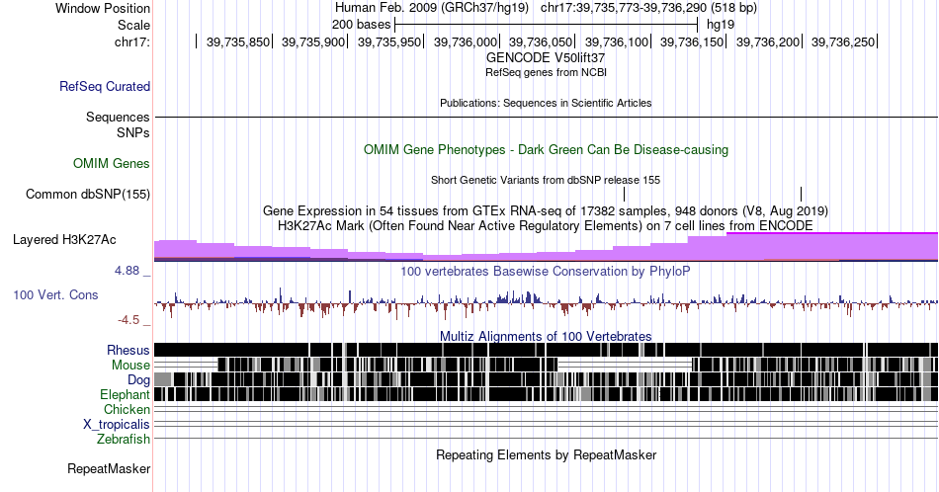Screen dimensions: 939x492
Task: Click the Elephant alignment bar
Action: click(x=546, y=394)
